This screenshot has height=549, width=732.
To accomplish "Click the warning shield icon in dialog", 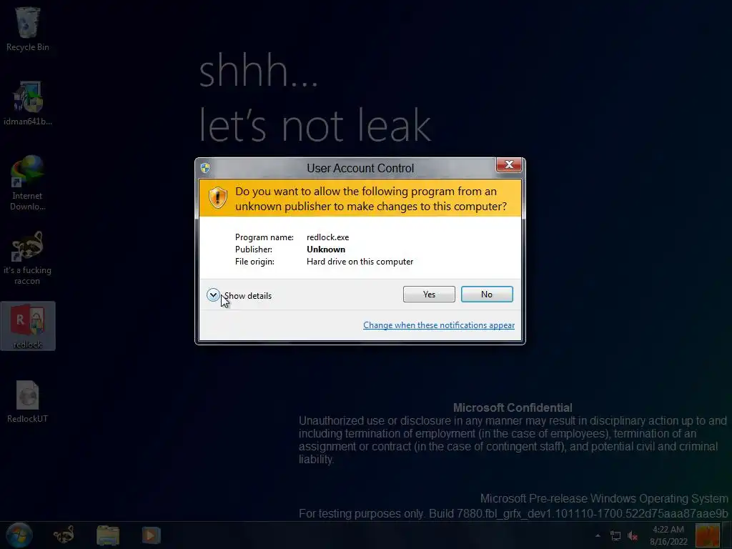I will (217, 198).
